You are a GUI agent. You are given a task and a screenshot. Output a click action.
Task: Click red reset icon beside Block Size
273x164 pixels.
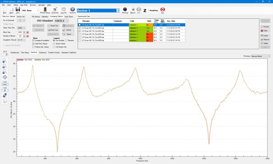click(x=27, y=32)
